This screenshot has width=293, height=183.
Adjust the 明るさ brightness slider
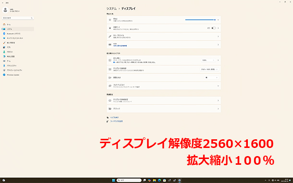[x=200, y=20]
